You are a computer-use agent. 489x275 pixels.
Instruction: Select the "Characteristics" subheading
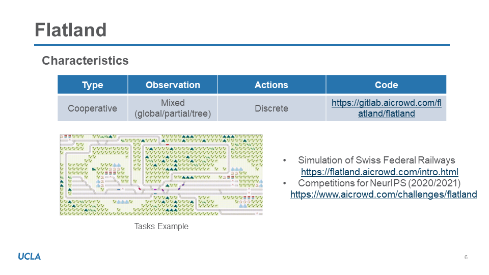pyautogui.click(x=85, y=61)
